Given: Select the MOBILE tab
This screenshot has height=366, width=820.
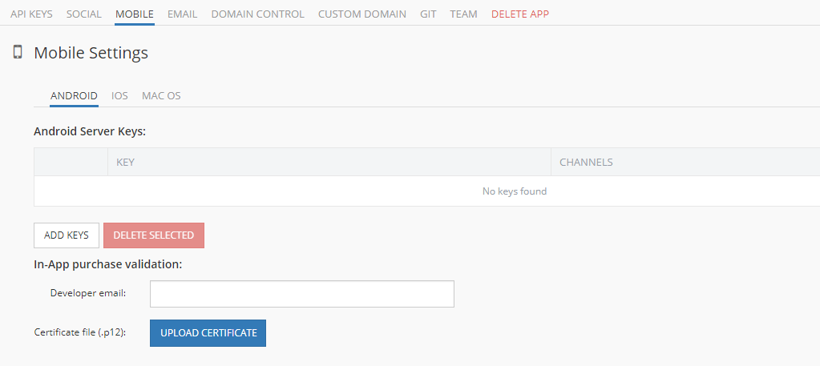Looking at the screenshot, I should coord(135,14).
